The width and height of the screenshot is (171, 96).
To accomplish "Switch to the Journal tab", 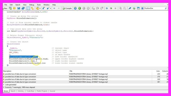I will click(x=52, y=91).
